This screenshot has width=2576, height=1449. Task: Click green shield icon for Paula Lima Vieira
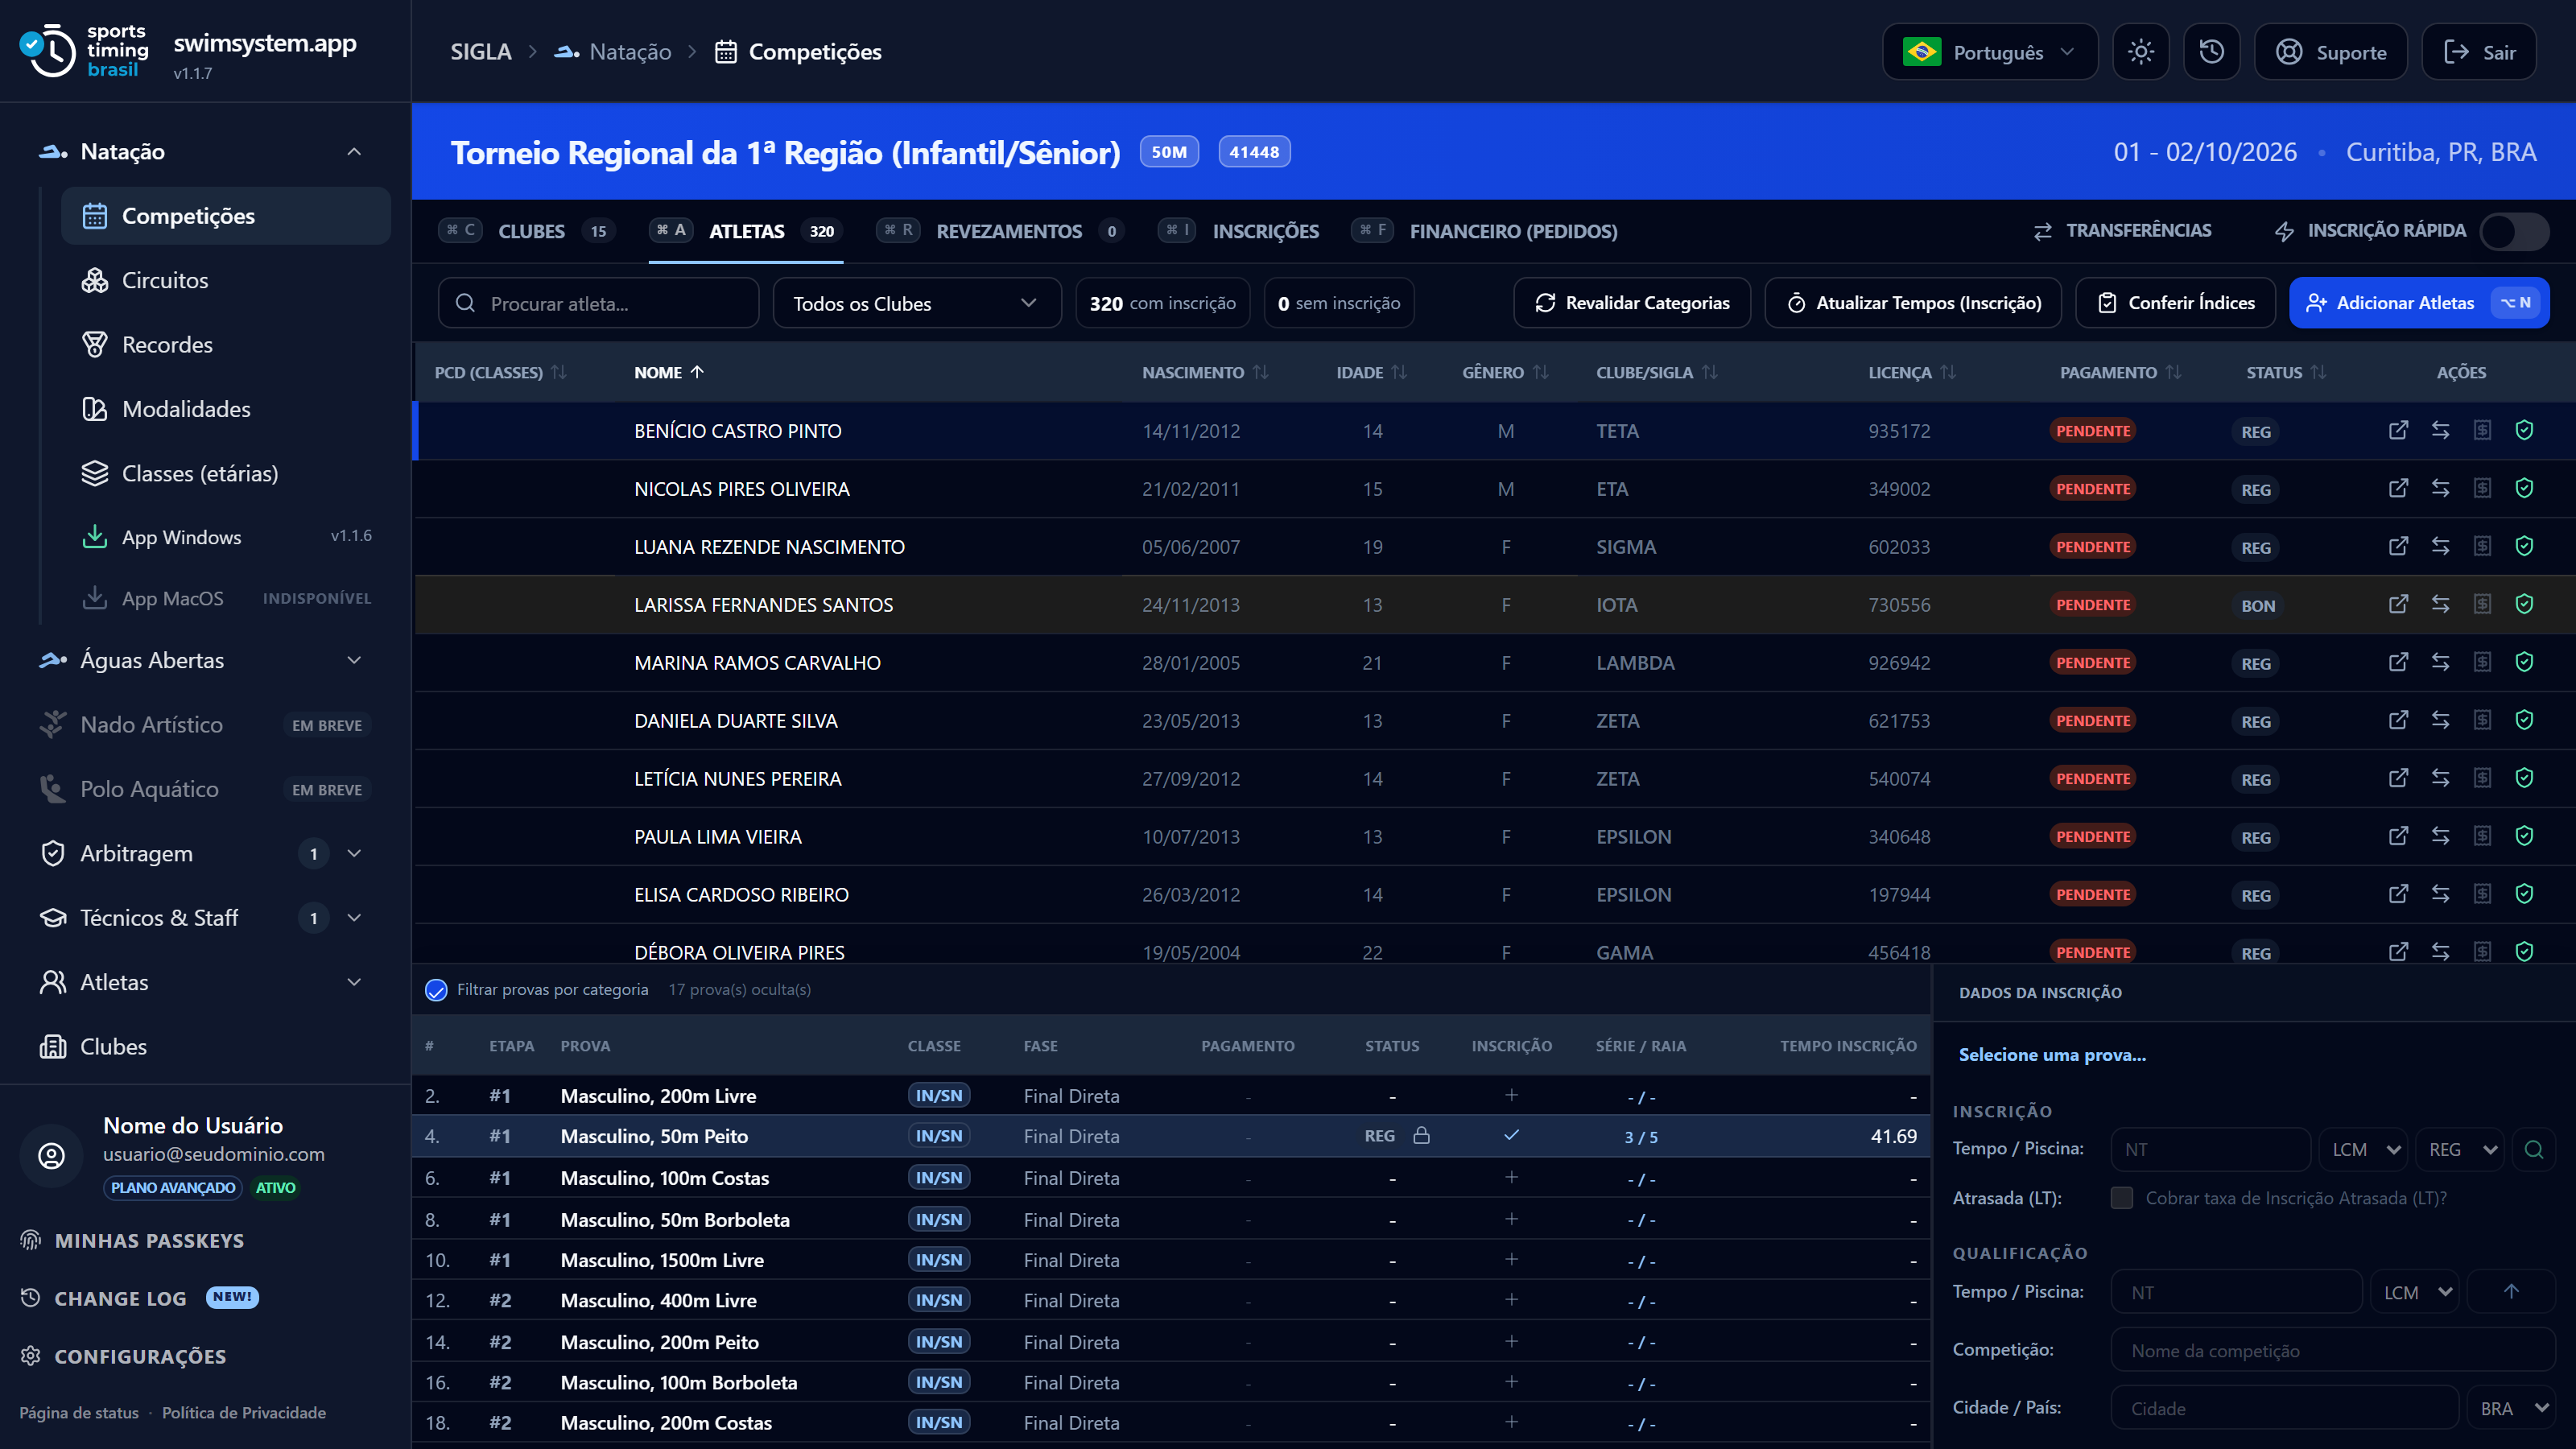[x=2524, y=836]
